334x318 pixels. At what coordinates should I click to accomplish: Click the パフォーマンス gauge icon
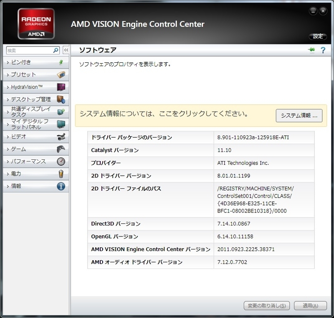(x=61, y=162)
